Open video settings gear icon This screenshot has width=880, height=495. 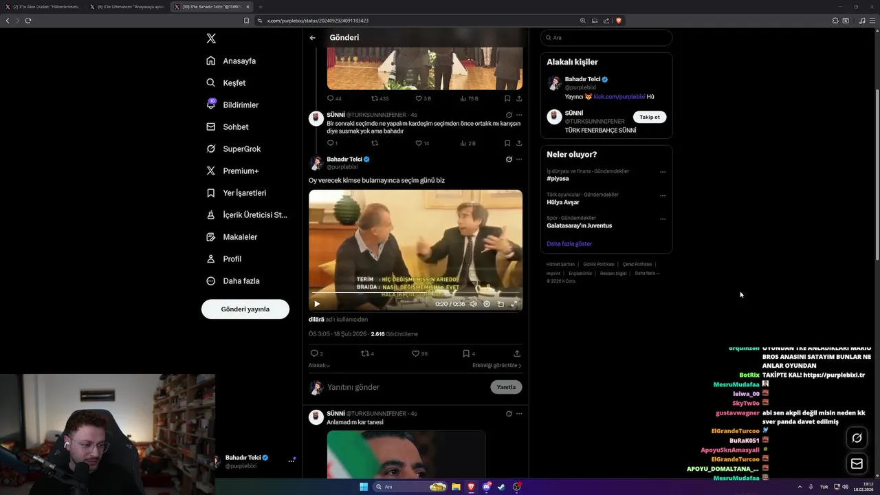click(x=487, y=304)
